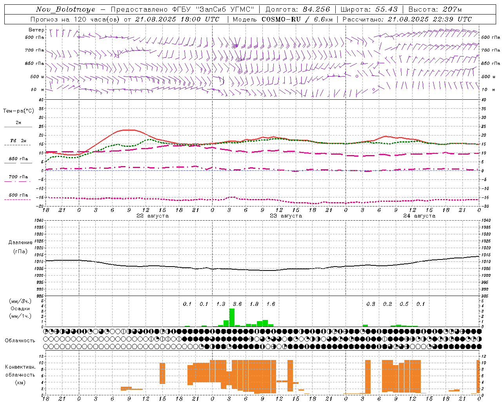The width and height of the screenshot is (502, 402).
Task: Click the "Осадки" precipitation label
Action: click(20, 309)
